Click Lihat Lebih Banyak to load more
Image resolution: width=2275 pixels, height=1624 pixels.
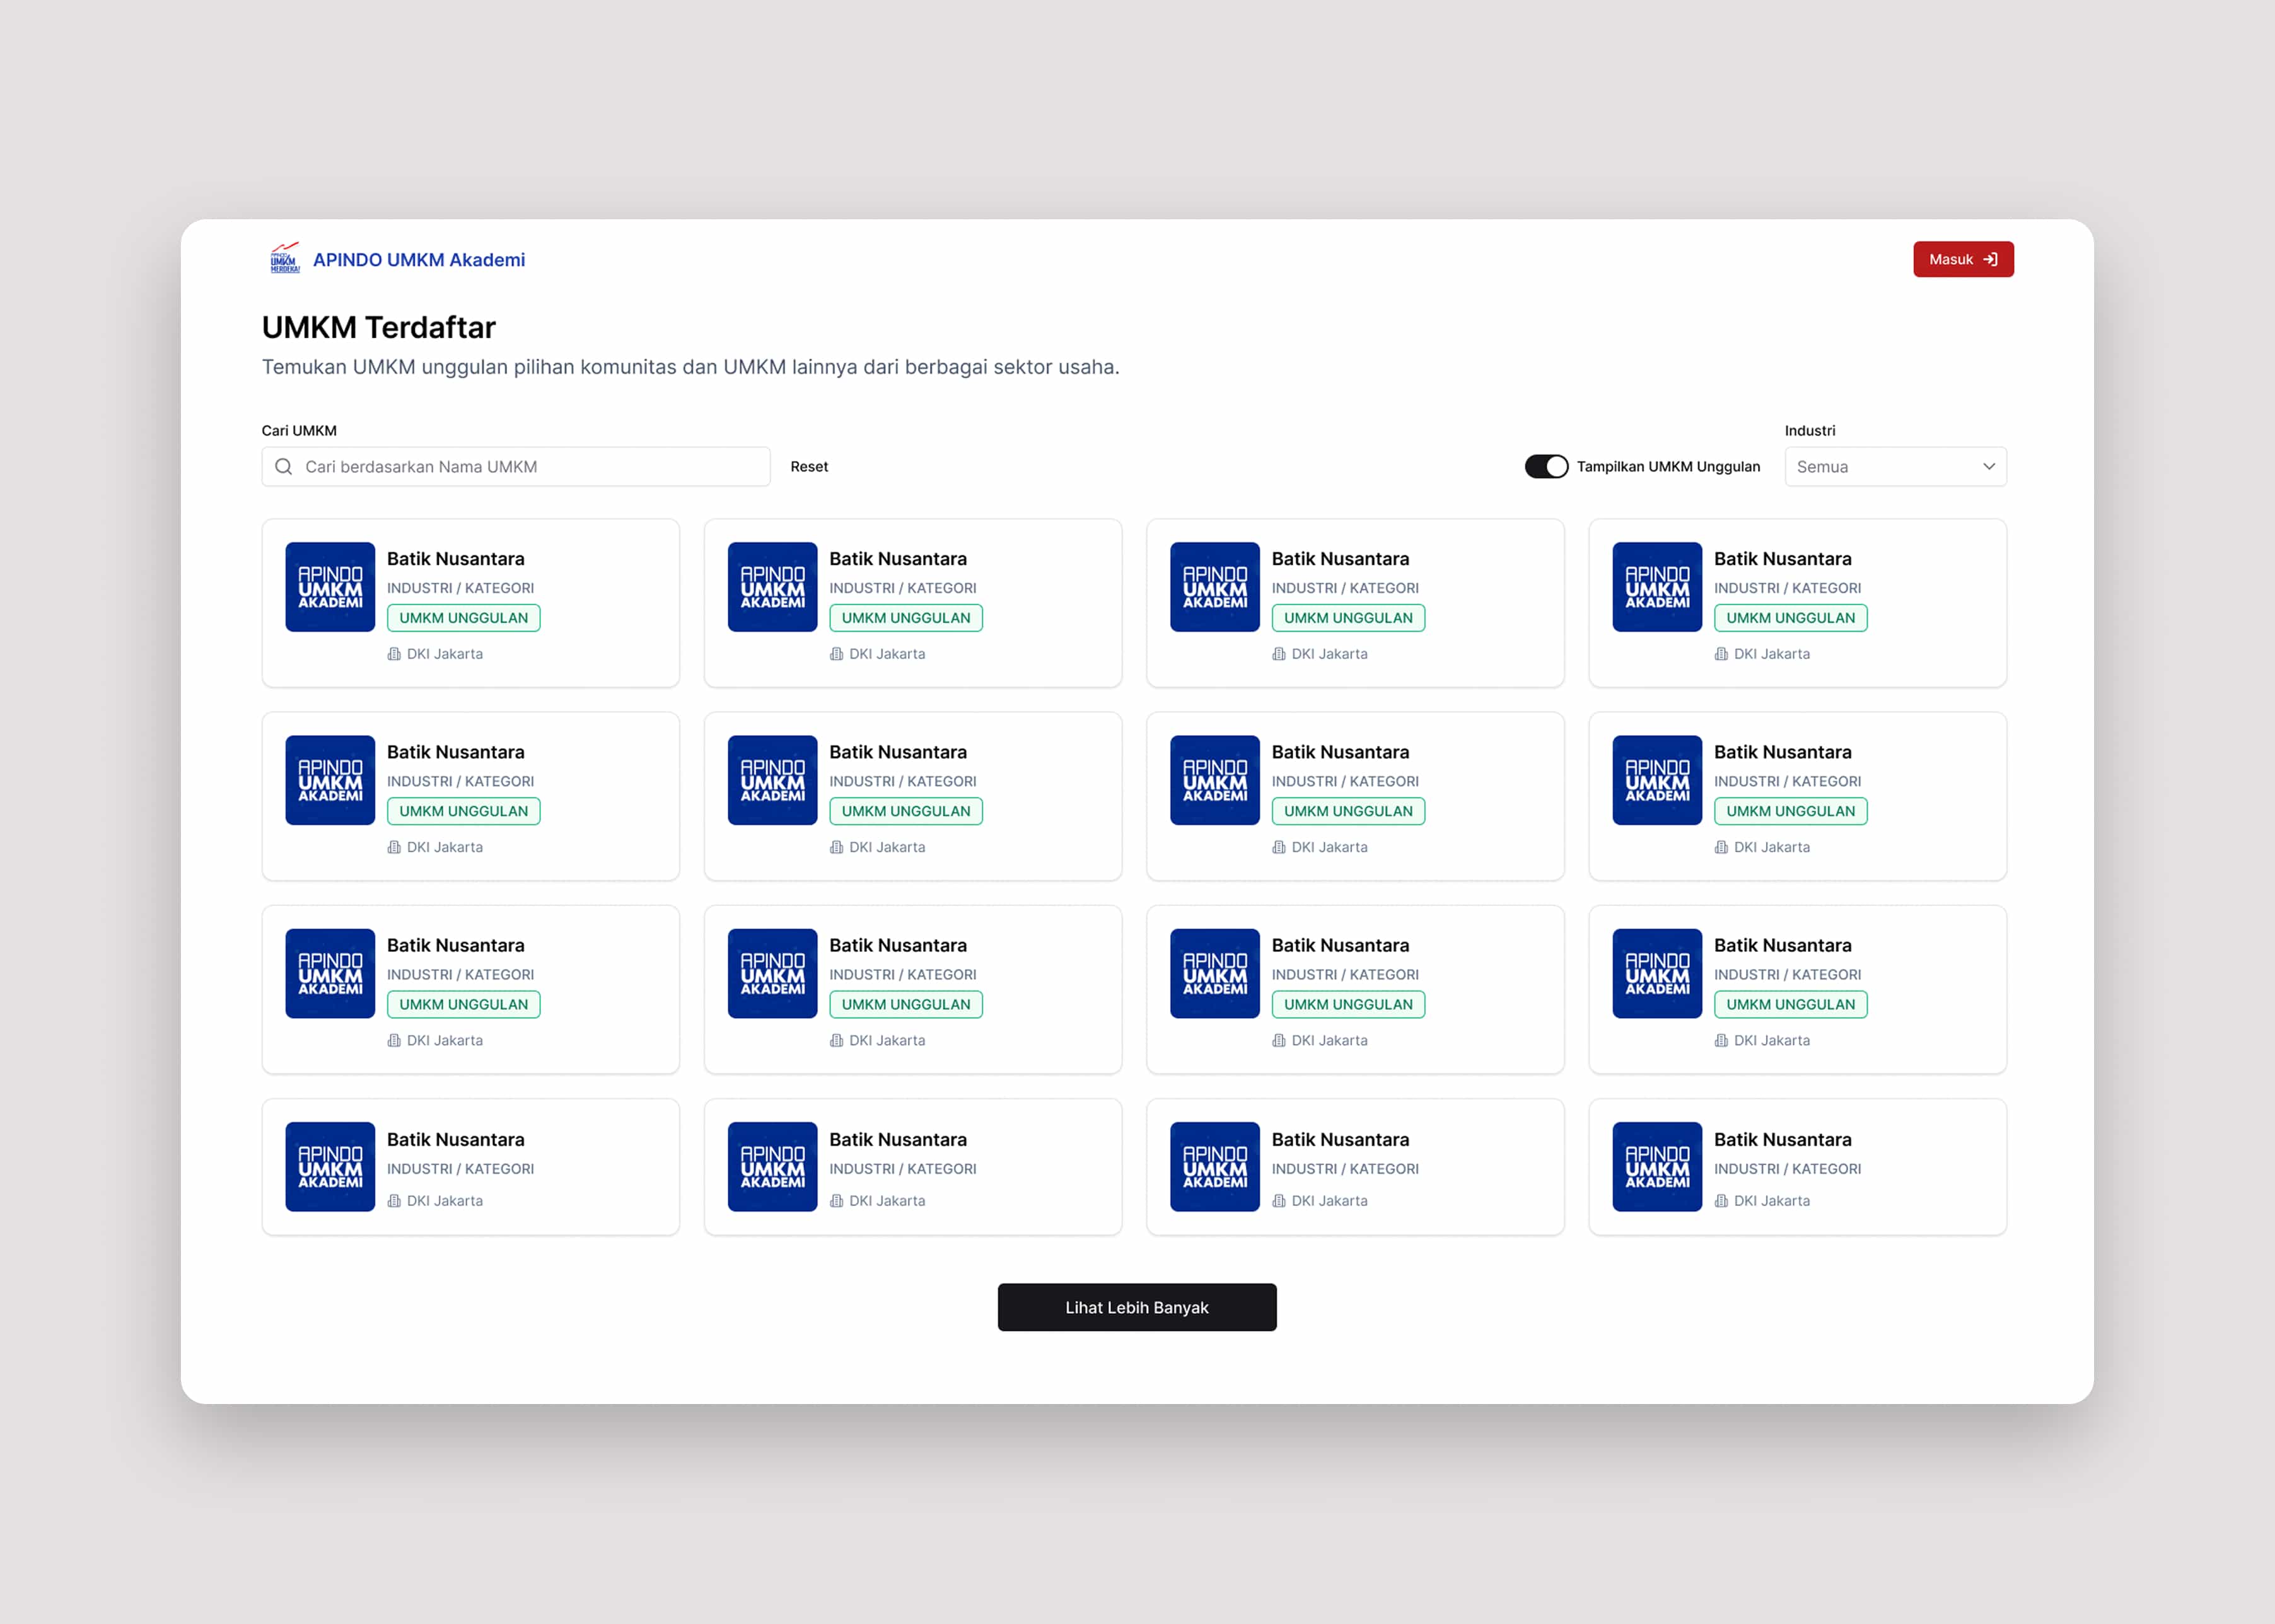click(1137, 1307)
